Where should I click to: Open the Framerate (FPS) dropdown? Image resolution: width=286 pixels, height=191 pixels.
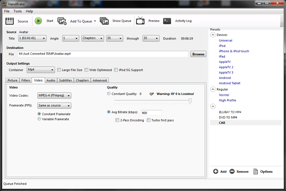54,106
